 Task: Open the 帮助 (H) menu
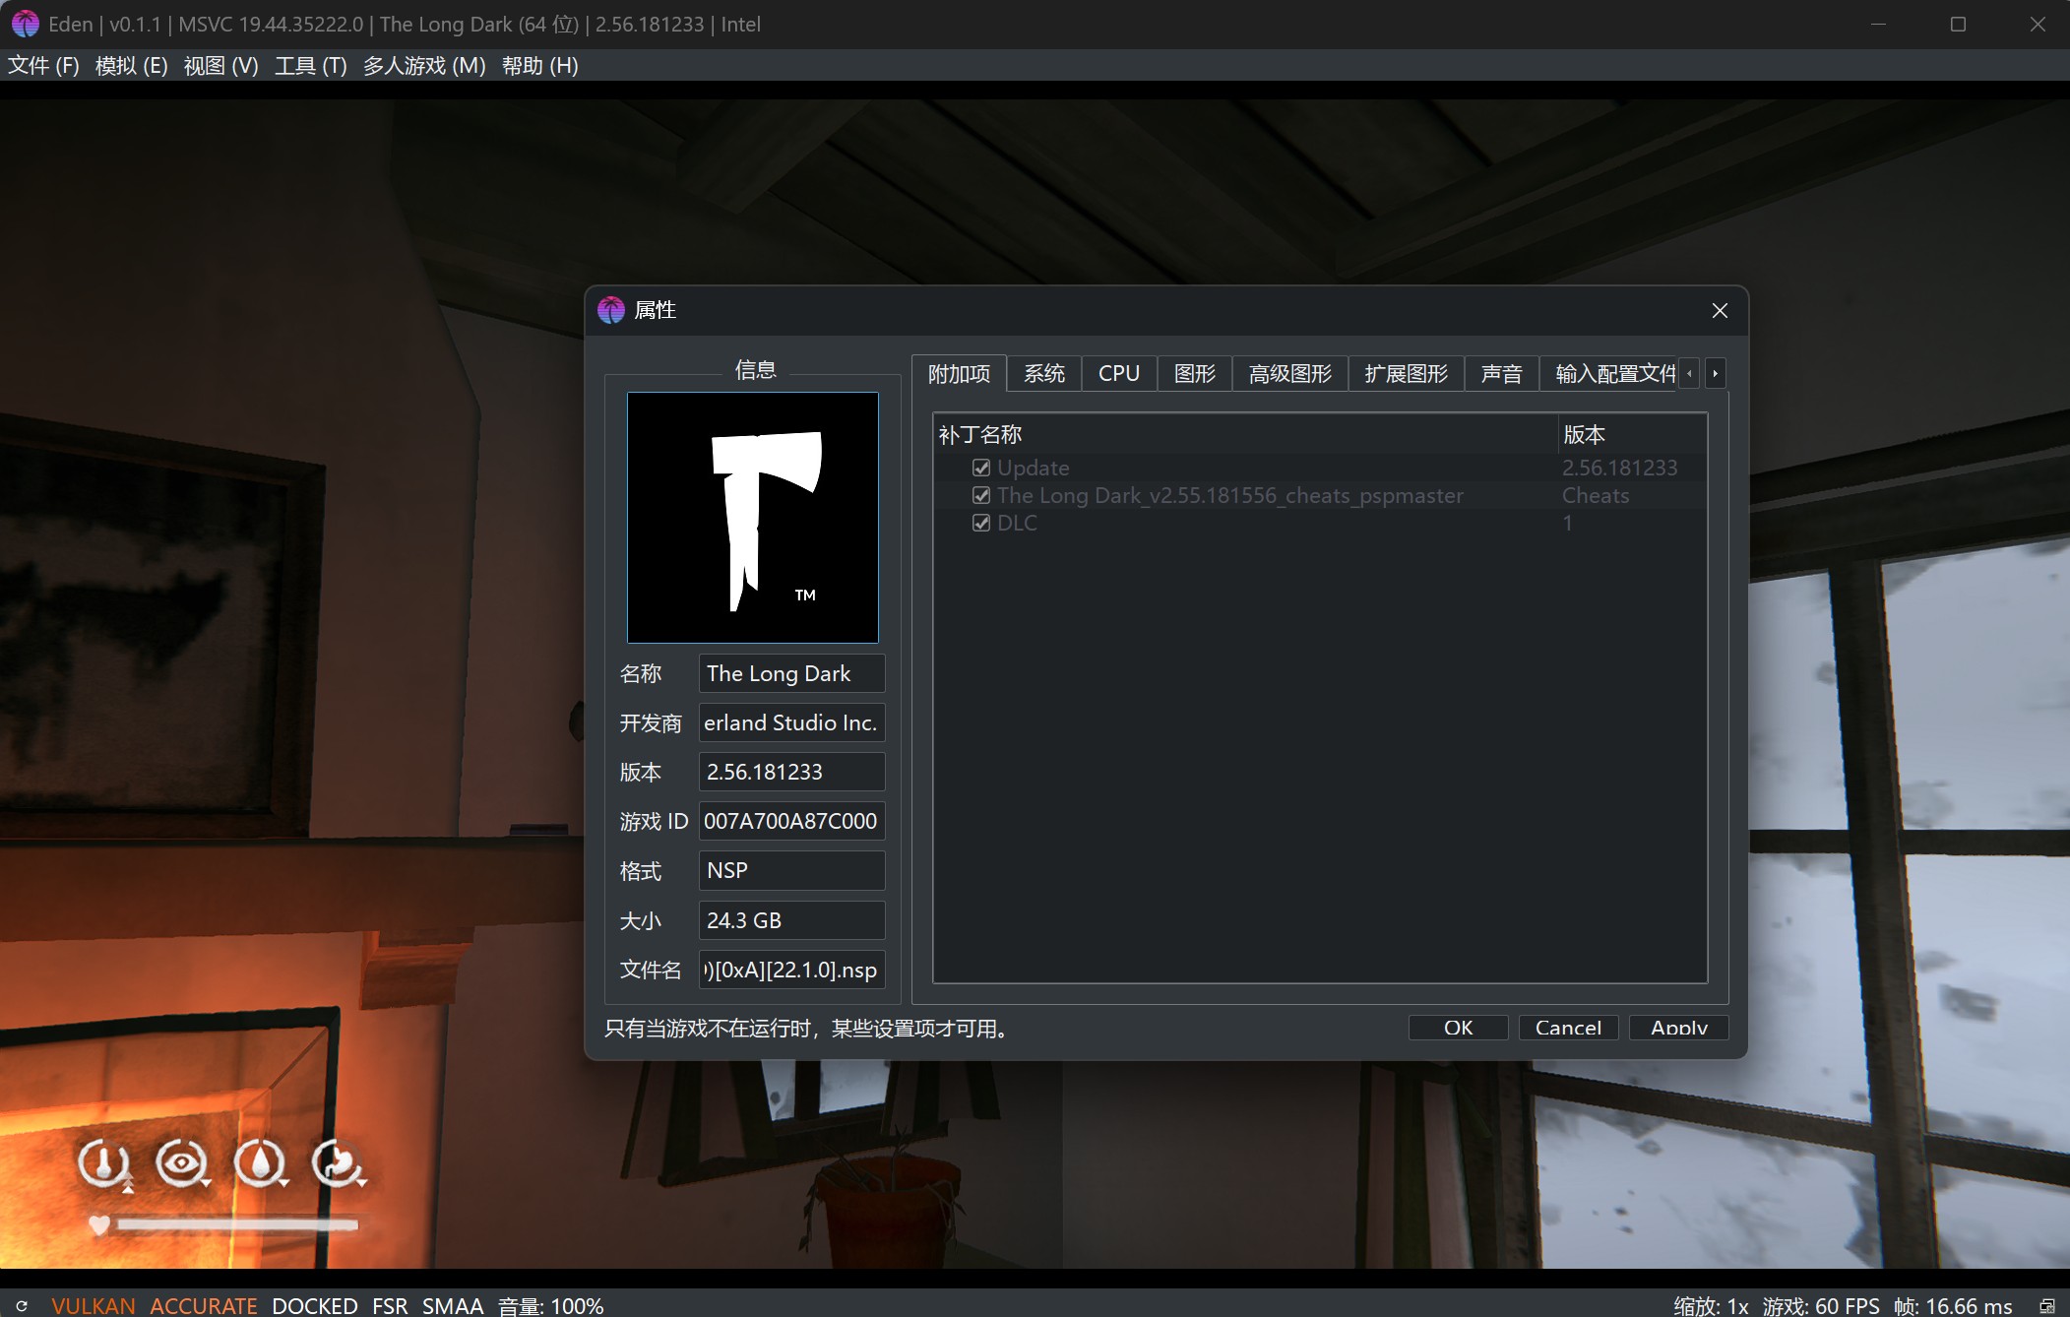tap(539, 66)
